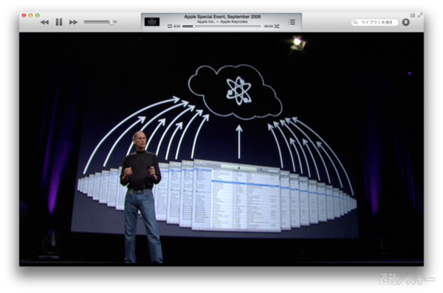Click the video playback area
The width and height of the screenshot is (443, 293).
[x=221, y=149]
